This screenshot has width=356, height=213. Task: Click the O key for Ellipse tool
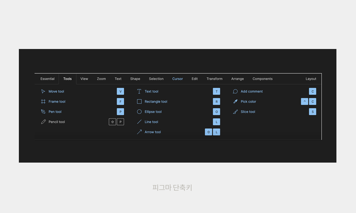(x=216, y=111)
